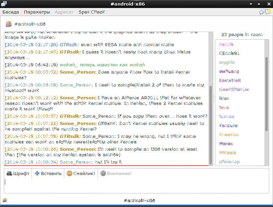Click the small status icon in bottom-left corner
Image resolution: width=273 pixels, height=207 pixels.
tap(5, 200)
